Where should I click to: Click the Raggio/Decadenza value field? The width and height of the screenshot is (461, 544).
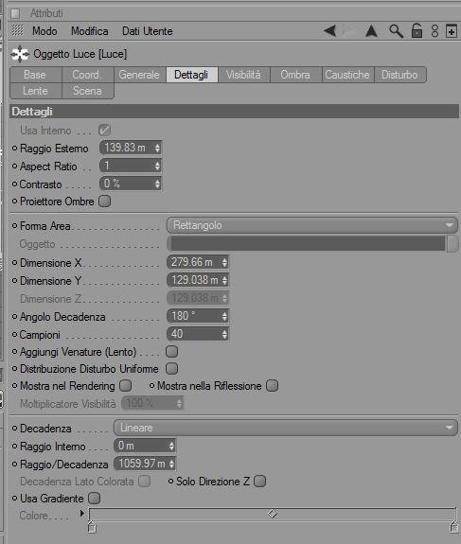[x=145, y=464]
